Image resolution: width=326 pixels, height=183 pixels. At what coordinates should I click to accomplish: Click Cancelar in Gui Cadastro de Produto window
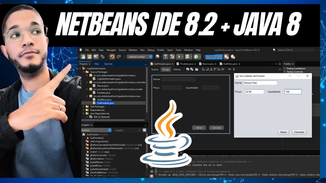[299, 132]
